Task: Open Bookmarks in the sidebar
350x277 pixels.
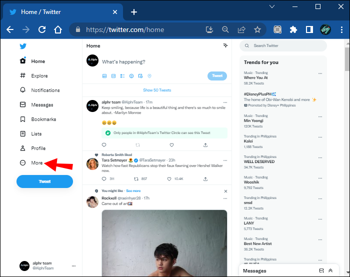Action: (x=38, y=119)
